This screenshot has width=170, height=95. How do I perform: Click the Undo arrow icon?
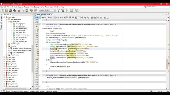(x=31, y=10)
